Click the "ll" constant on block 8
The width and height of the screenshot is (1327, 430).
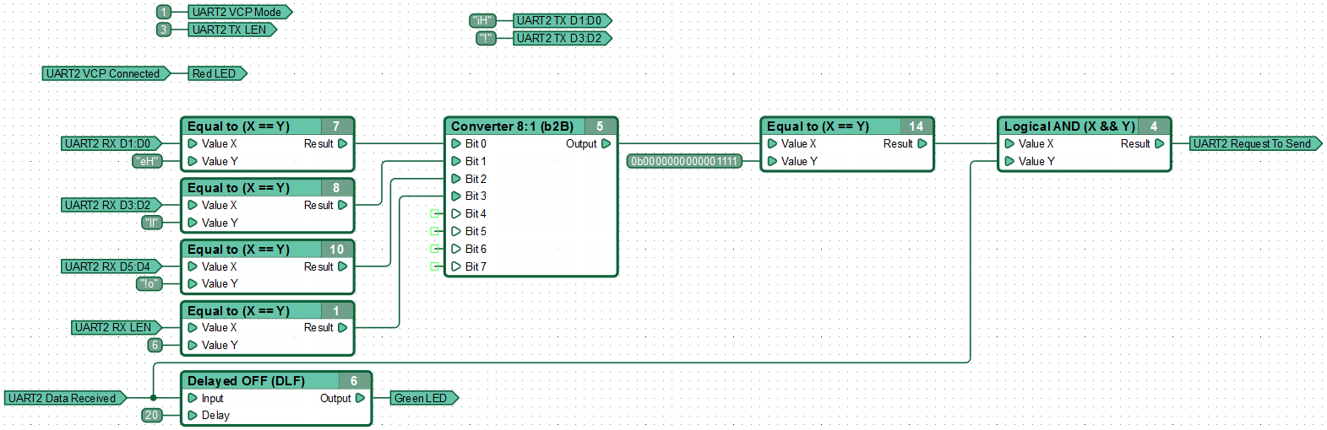point(151,223)
